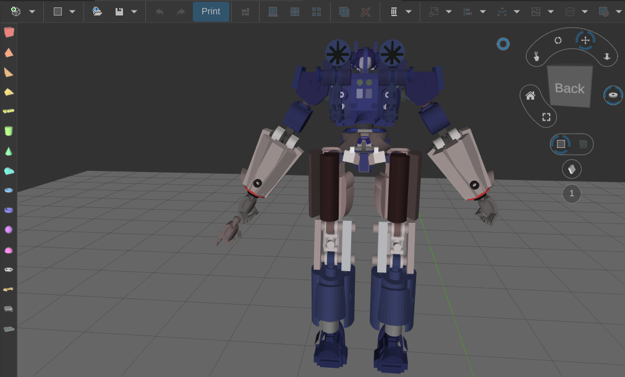Delete the model using the red X icon
This screenshot has width=625, height=377.
[366, 11]
